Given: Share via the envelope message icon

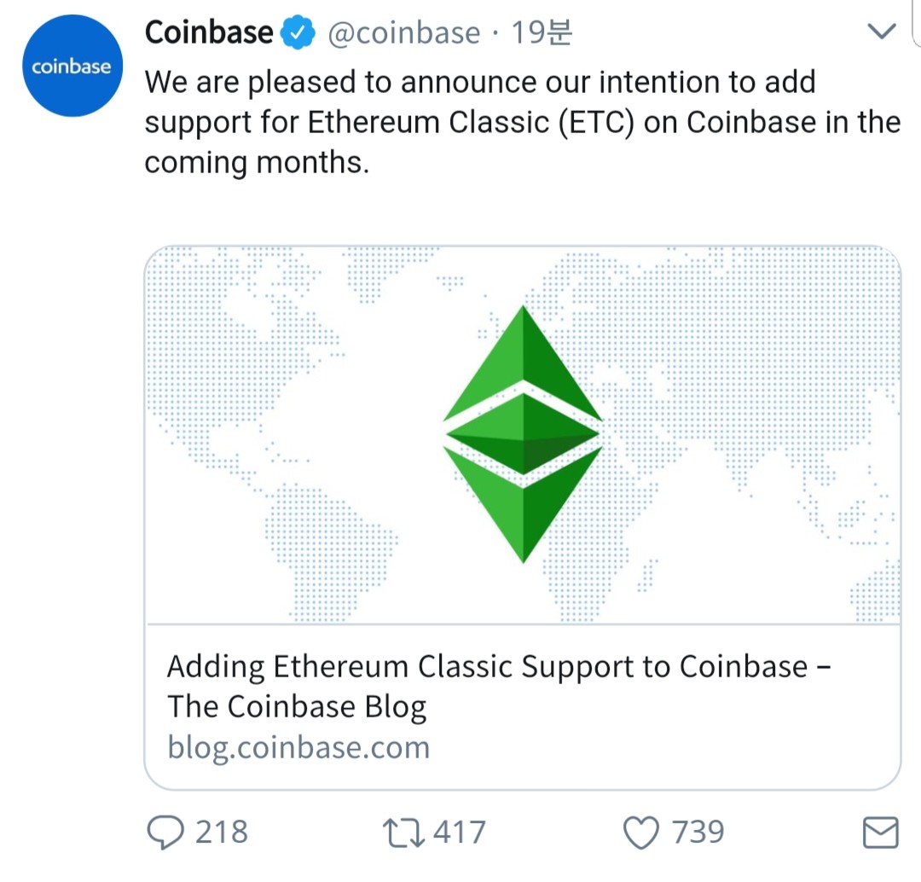Looking at the screenshot, I should click(880, 833).
